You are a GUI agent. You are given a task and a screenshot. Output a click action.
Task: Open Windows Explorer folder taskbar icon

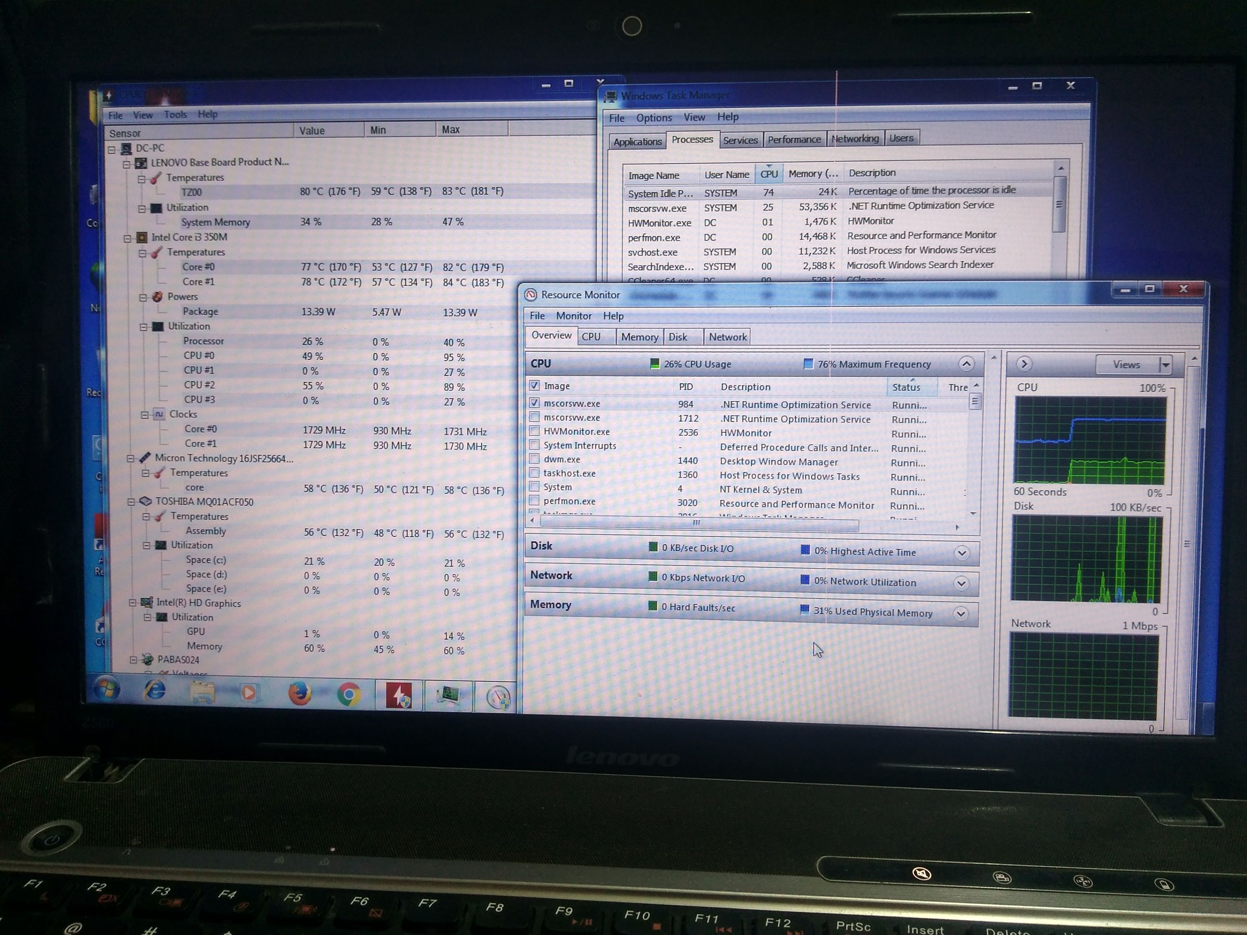[202, 692]
